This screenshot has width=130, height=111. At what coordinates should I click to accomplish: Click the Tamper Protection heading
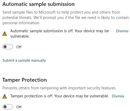pyautogui.click(x=25, y=80)
